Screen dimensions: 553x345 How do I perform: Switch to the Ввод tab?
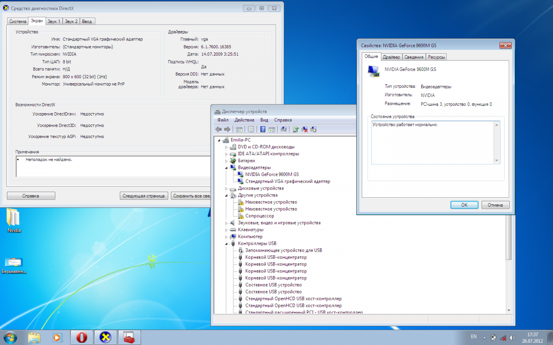[87, 21]
